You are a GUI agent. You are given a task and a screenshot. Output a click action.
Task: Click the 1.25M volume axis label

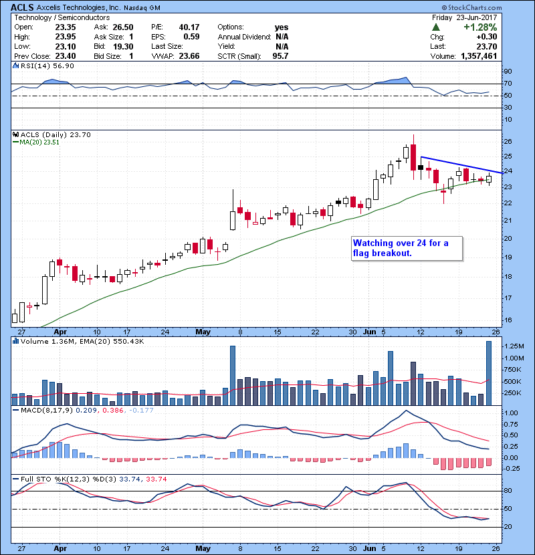pos(514,346)
